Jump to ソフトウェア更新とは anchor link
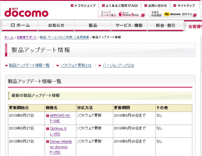This screenshot has width=202, height=156. click(x=76, y=65)
